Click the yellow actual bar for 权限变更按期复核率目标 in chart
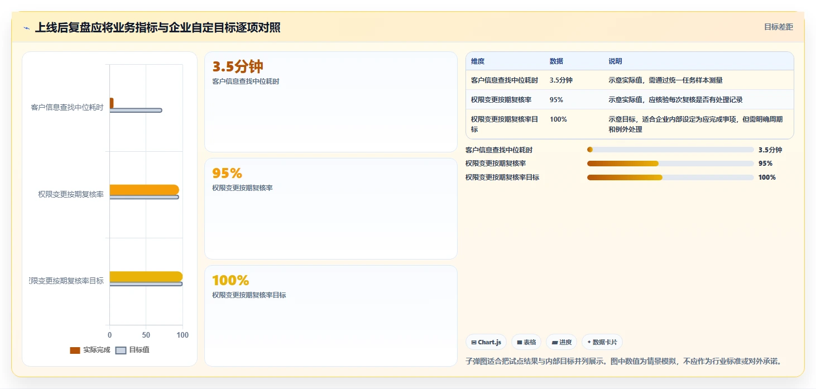 146,276
